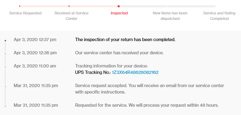The height and width of the screenshot is (115, 241).
Task: Click the Received at Service Center dot
Action: pyautogui.click(x=69, y=6)
